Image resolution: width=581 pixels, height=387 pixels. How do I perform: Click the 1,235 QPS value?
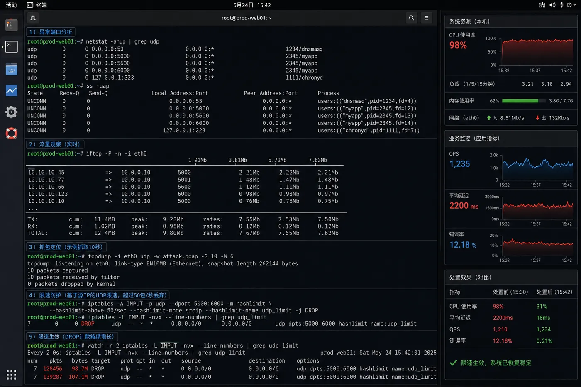click(x=460, y=164)
